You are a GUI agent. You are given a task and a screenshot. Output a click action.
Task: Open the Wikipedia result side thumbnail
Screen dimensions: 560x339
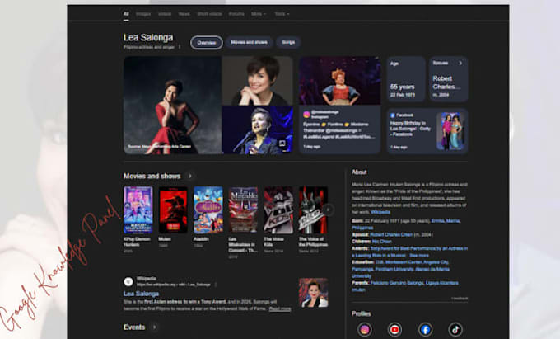(x=314, y=293)
